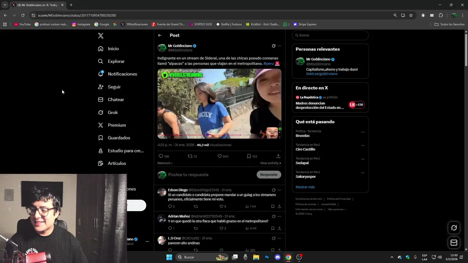Open account menu three dots in sidebar
This screenshot has width=468, height=263.
point(147,241)
